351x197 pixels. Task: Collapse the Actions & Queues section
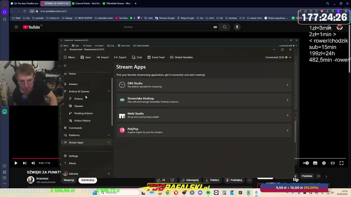point(109,91)
